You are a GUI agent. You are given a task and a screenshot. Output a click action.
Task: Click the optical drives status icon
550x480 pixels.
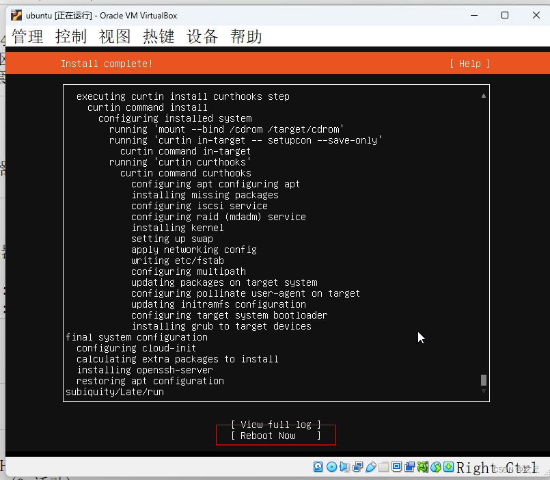pyautogui.click(x=331, y=466)
